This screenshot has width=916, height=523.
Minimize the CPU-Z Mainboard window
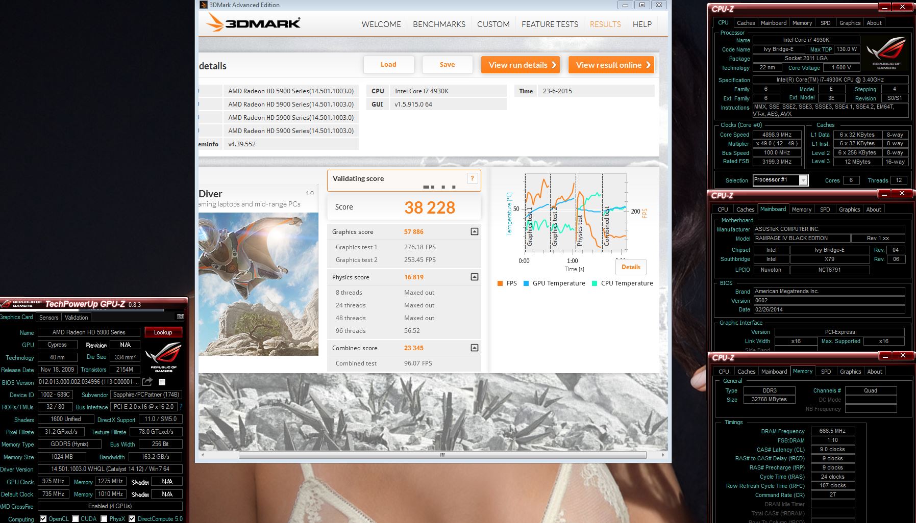884,194
